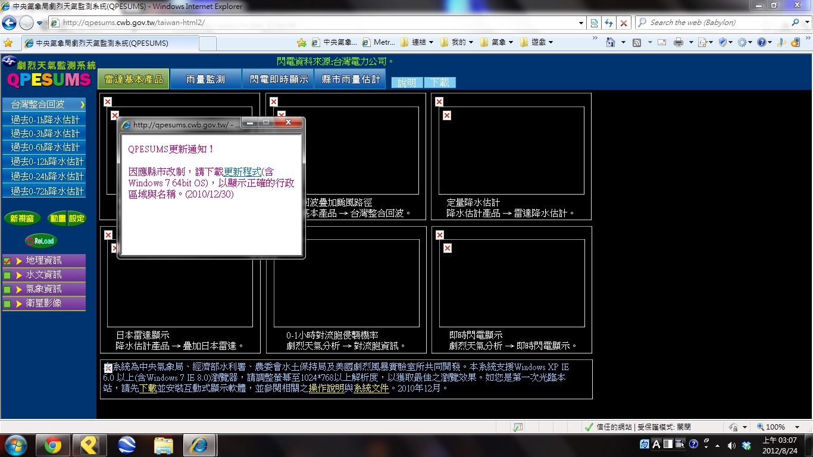Enable the 衛星影像 checkbox
Screen dimensions: 813x457
point(7,303)
